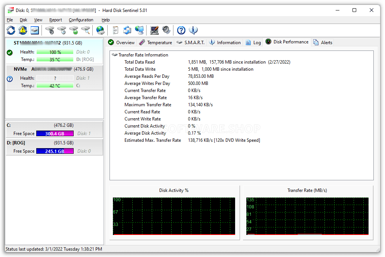The image size is (385, 257).
Task: Click the 100 % health bar
Action: (55, 52)
